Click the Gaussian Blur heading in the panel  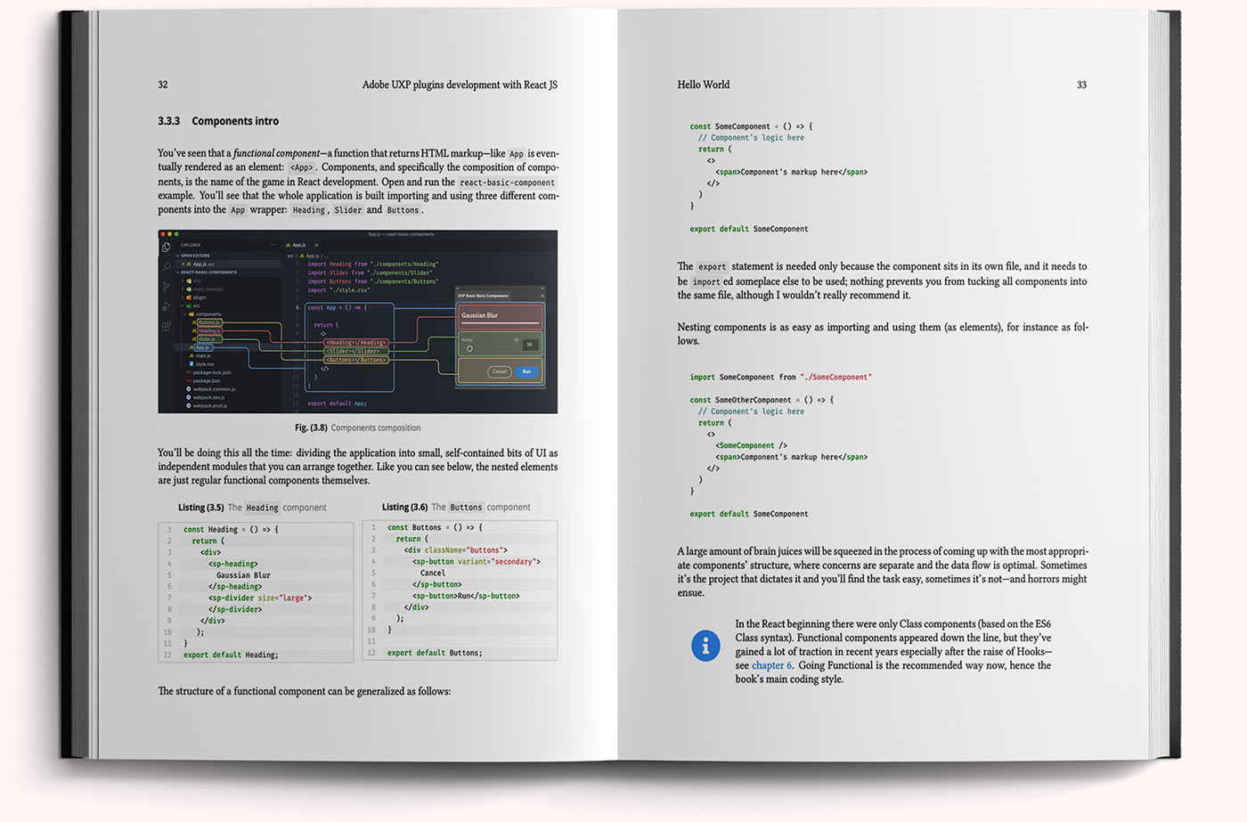pyautogui.click(x=480, y=315)
